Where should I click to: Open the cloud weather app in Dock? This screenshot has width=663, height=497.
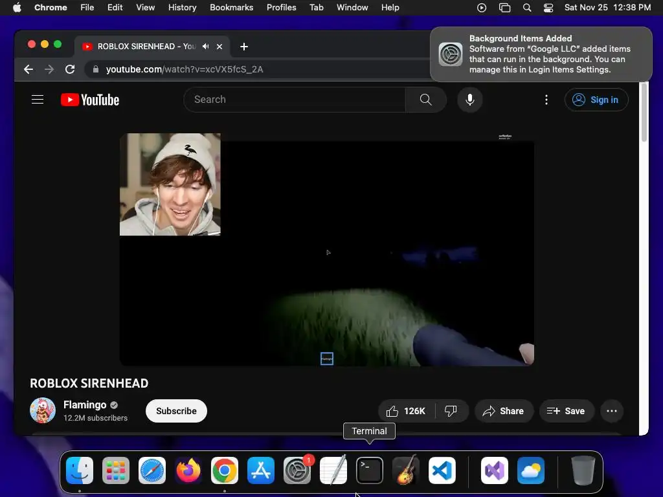(x=531, y=470)
